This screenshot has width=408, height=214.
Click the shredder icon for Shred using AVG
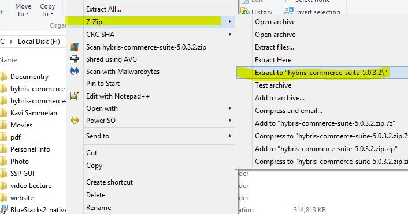click(x=74, y=59)
